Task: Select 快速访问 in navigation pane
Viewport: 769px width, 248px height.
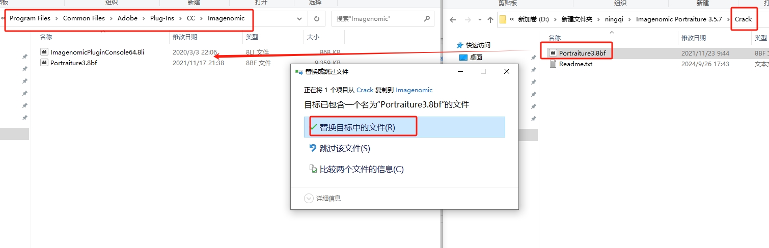Action: [478, 45]
